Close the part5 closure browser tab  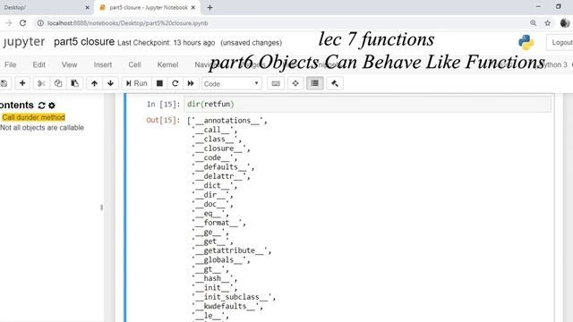(x=193, y=8)
